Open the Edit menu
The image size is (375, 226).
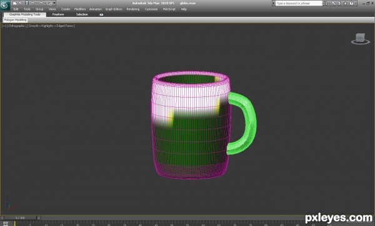[16, 9]
